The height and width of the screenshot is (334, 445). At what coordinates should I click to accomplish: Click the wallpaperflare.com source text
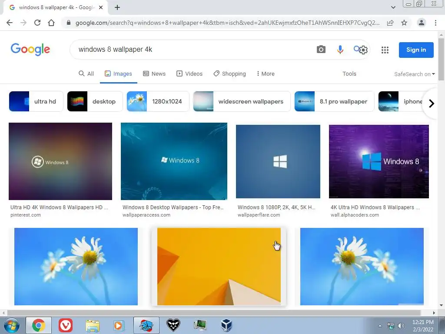coord(259,215)
